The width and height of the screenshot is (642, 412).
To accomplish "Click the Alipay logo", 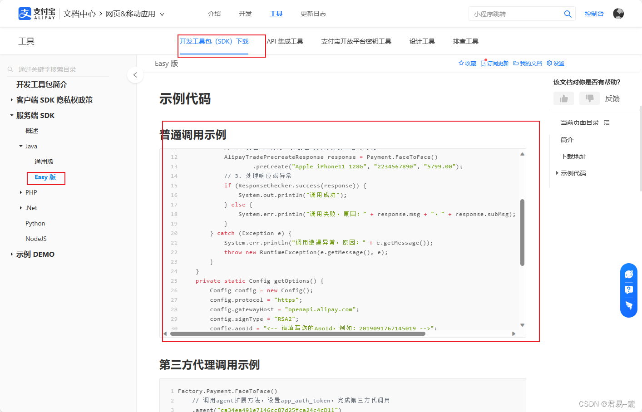I will [37, 14].
